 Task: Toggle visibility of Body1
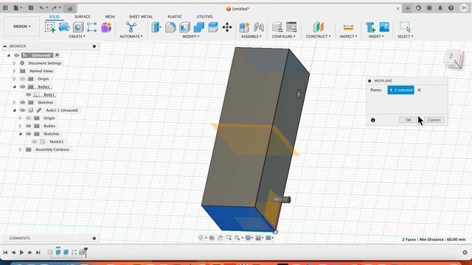(x=29, y=95)
